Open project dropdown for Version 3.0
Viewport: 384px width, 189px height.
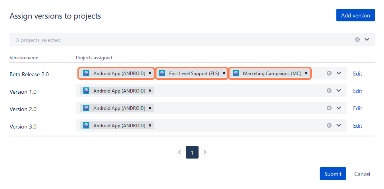(x=339, y=125)
